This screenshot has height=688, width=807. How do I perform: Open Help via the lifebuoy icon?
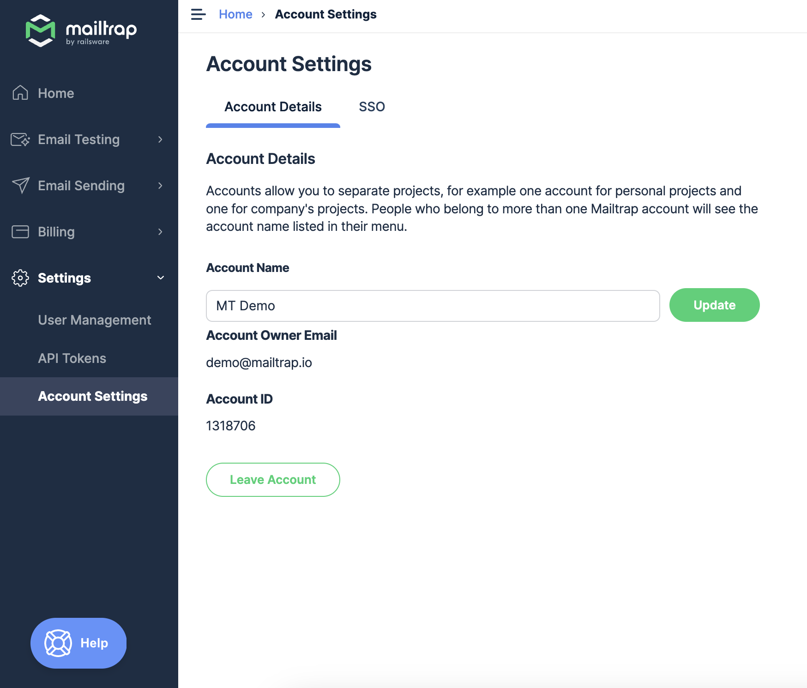58,643
